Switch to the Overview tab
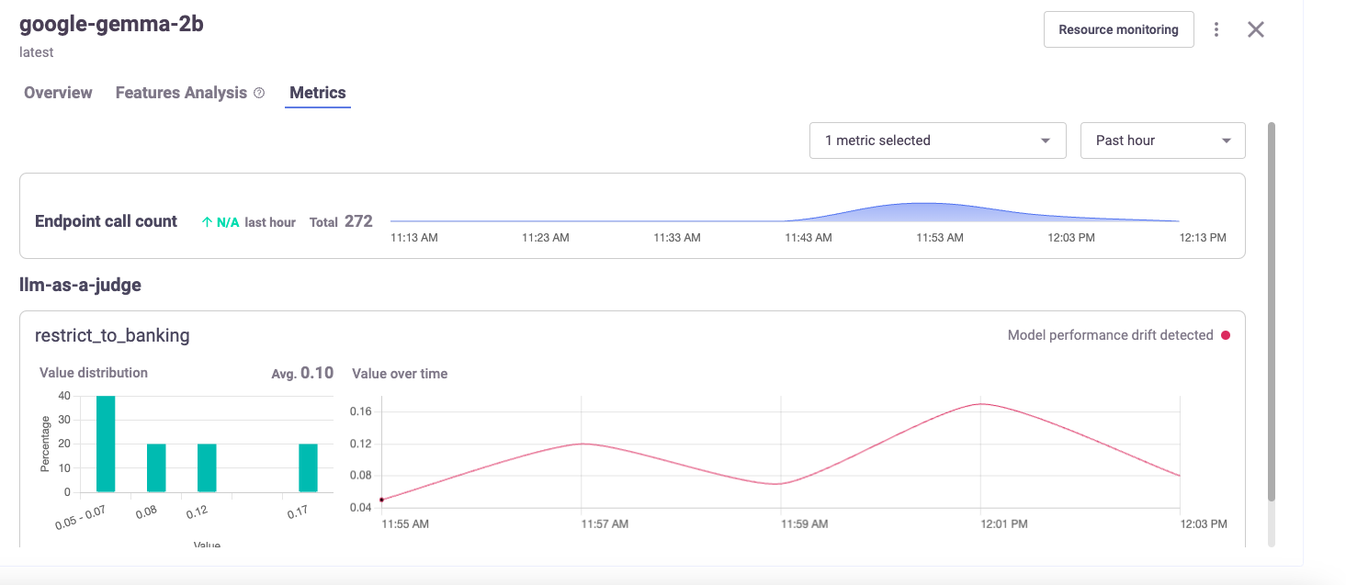Image resolution: width=1346 pixels, height=585 pixels. [58, 93]
